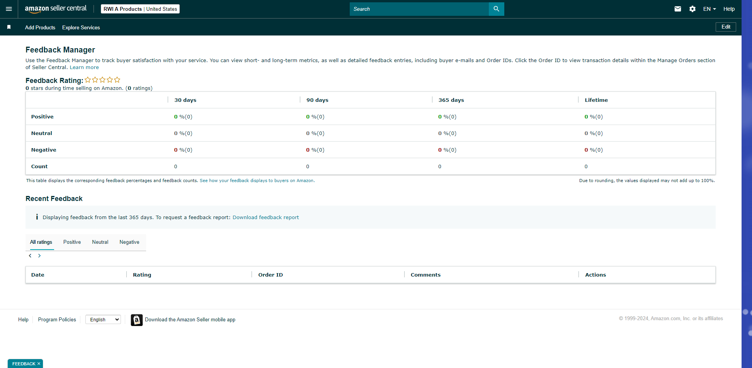Click the feedback rating stars
752x368 pixels.
pos(102,80)
